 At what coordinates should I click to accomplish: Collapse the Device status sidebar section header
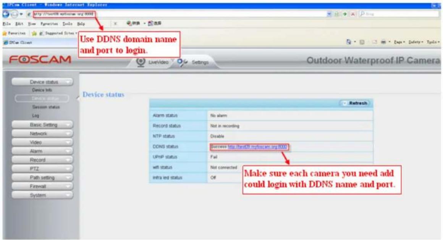pos(42,82)
